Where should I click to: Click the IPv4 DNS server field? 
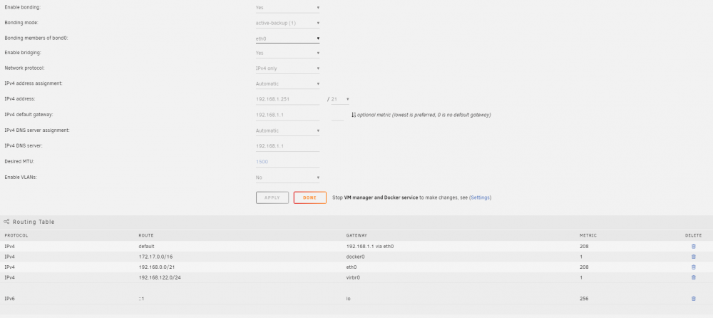pyautogui.click(x=287, y=146)
